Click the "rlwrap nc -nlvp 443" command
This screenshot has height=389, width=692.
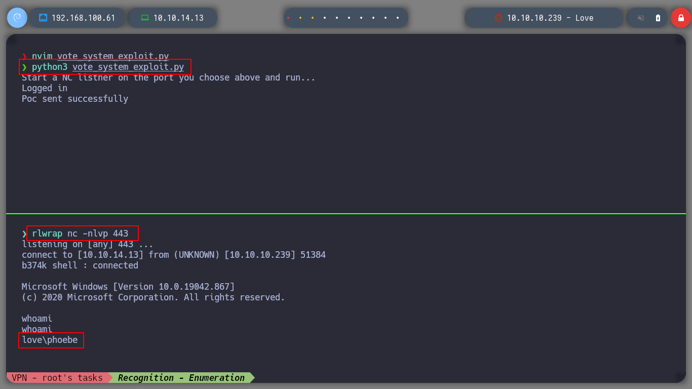(x=80, y=234)
